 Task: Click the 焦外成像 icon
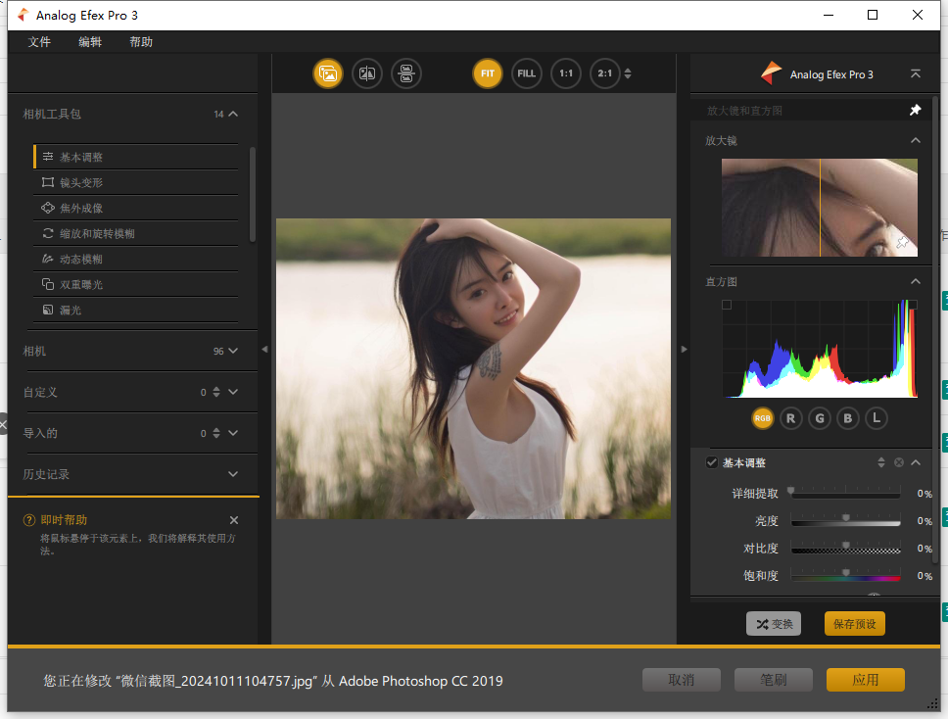click(x=48, y=208)
